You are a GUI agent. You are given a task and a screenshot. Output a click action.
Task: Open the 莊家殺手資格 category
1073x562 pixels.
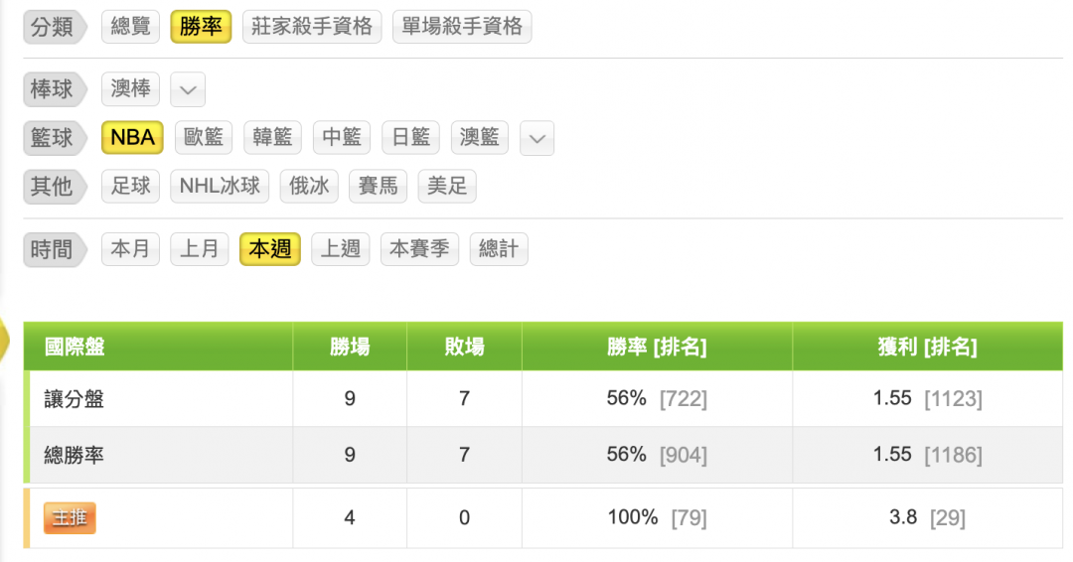pyautogui.click(x=312, y=27)
